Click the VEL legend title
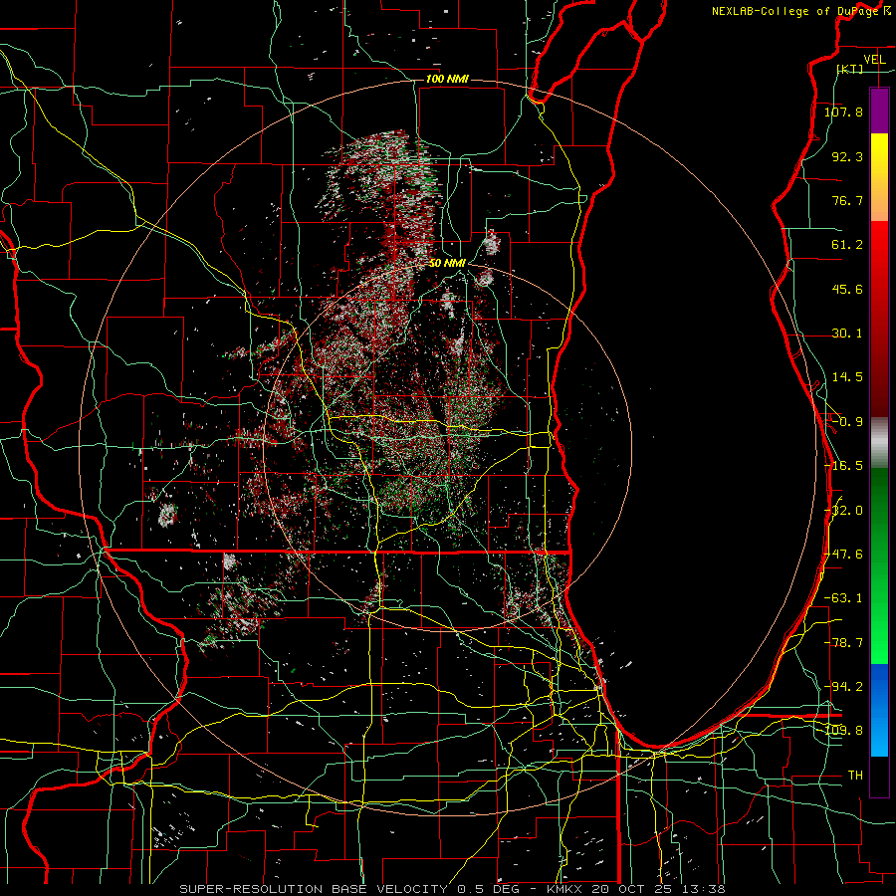 pos(874,60)
